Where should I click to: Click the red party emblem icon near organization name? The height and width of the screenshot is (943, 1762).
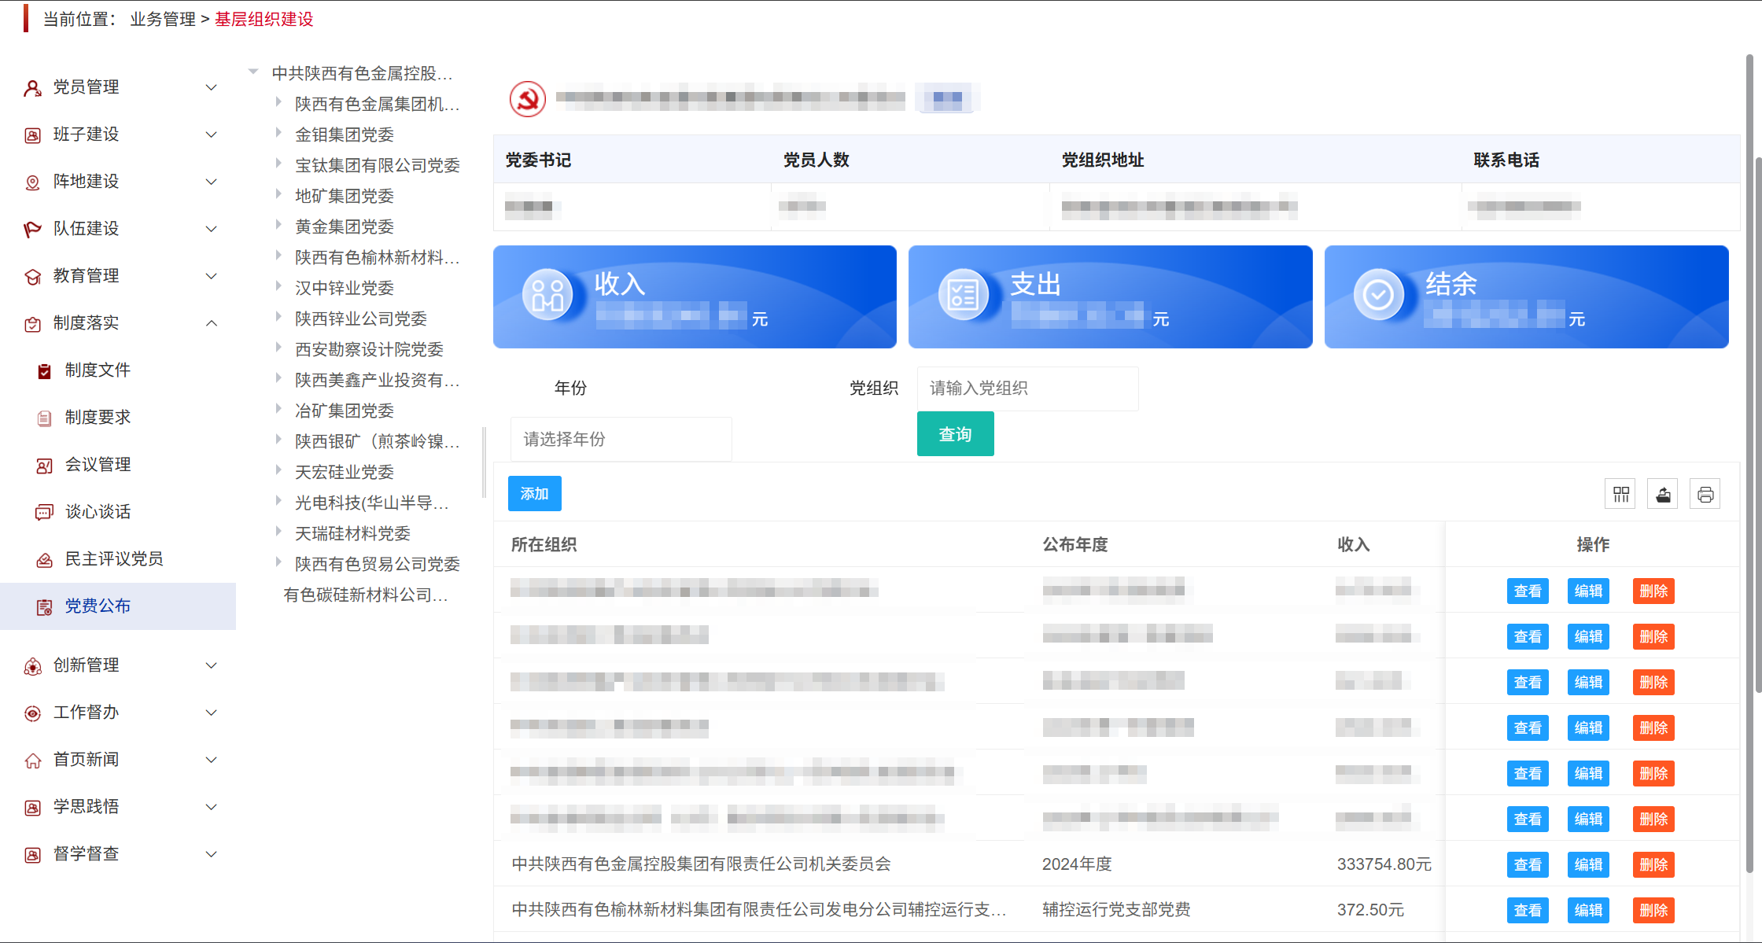click(528, 98)
